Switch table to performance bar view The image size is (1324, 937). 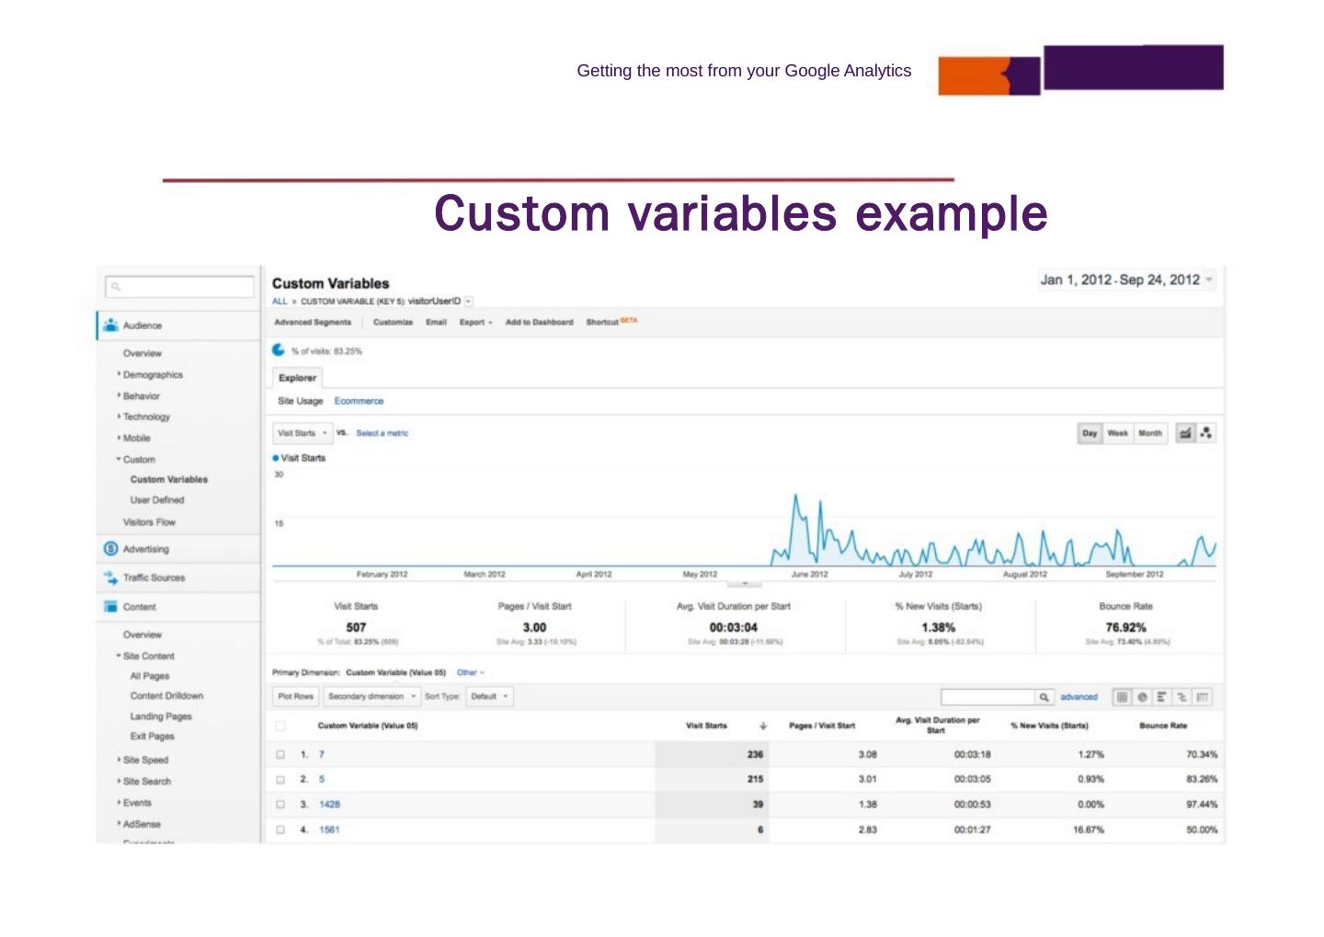(1161, 697)
